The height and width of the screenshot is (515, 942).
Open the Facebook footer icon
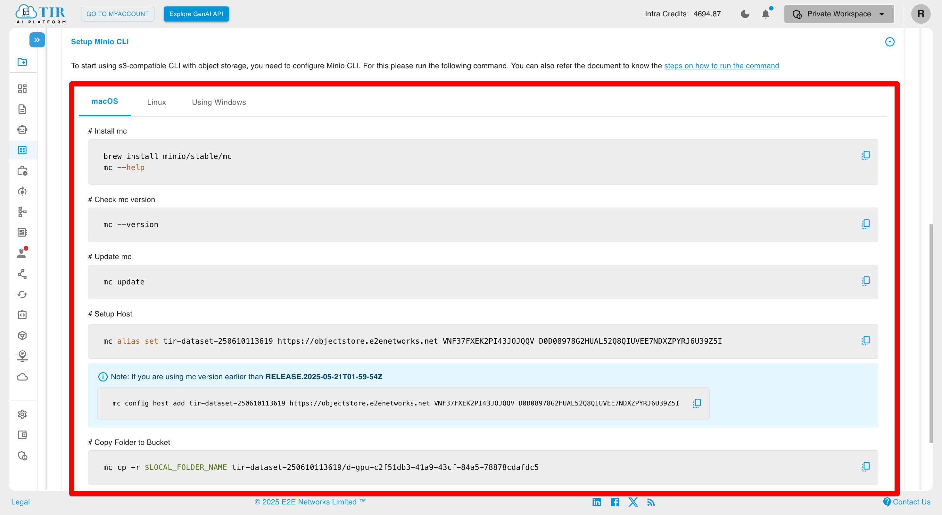615,502
